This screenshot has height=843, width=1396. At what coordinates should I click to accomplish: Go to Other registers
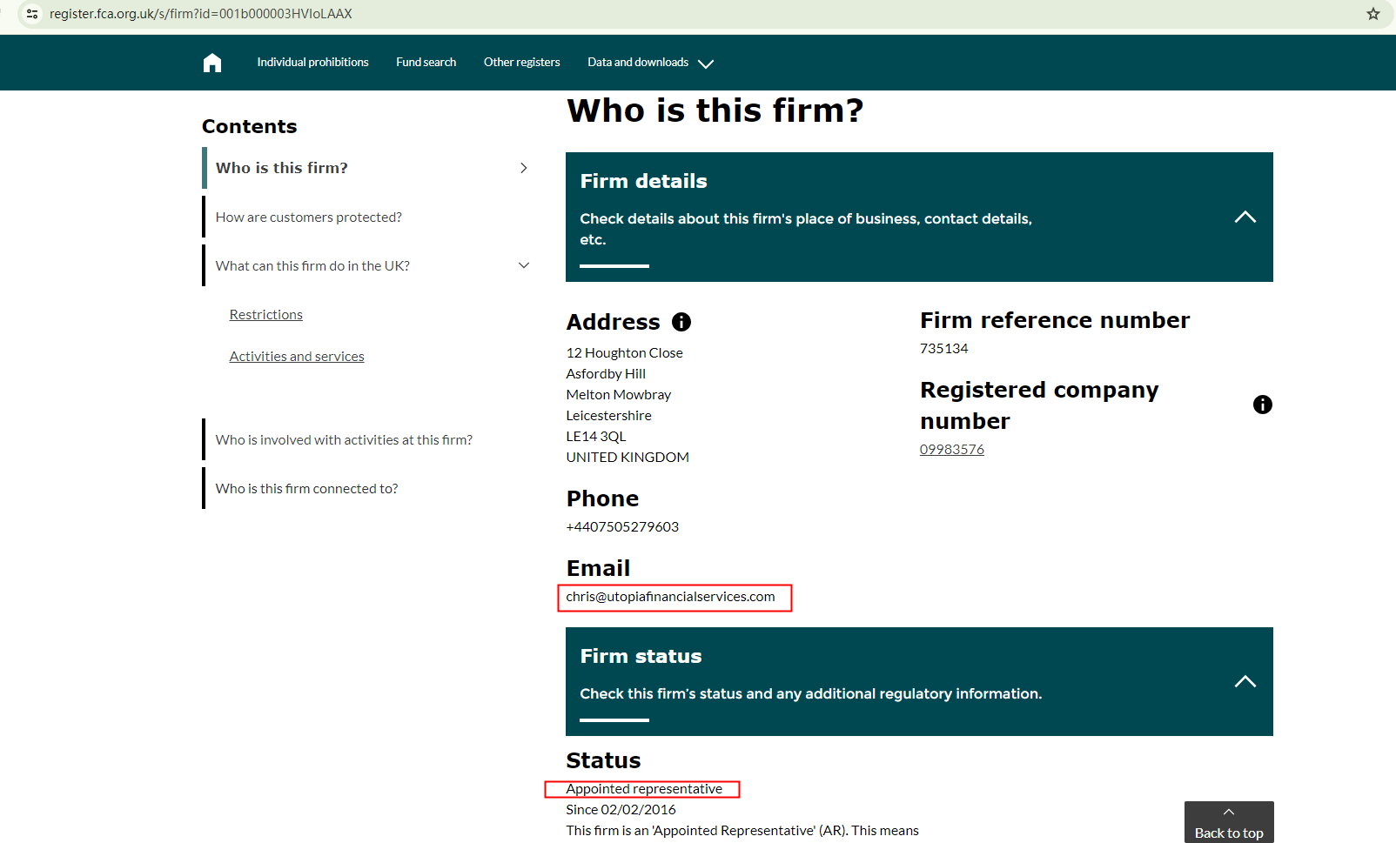521,63
